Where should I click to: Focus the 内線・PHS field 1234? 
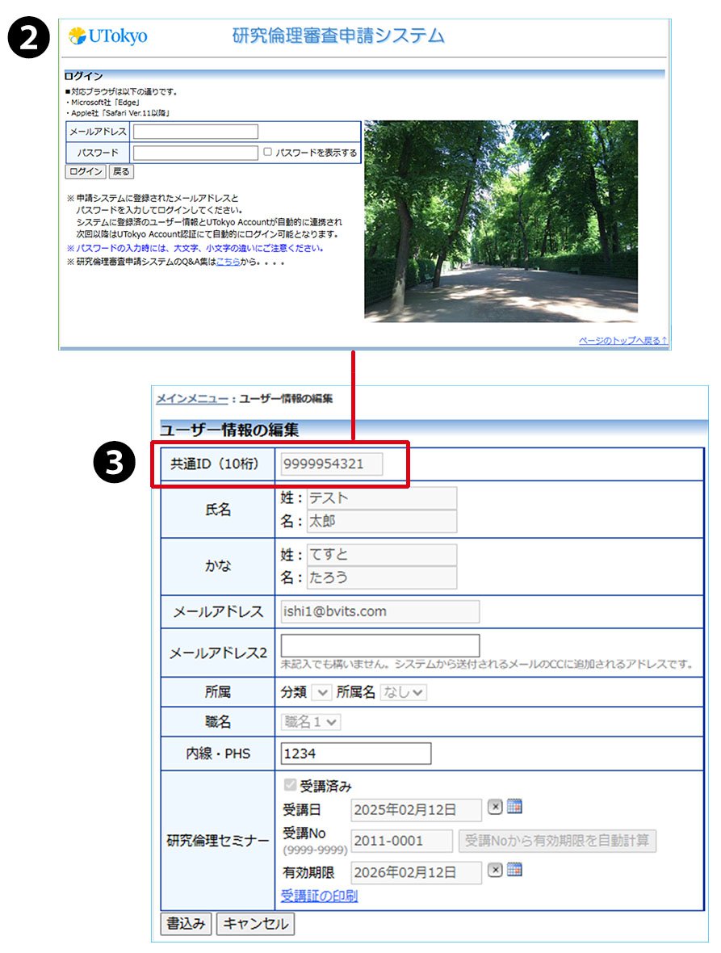point(356,754)
